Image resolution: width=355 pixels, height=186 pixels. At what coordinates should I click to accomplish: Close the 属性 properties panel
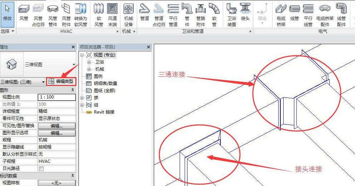pyautogui.click(x=73, y=47)
